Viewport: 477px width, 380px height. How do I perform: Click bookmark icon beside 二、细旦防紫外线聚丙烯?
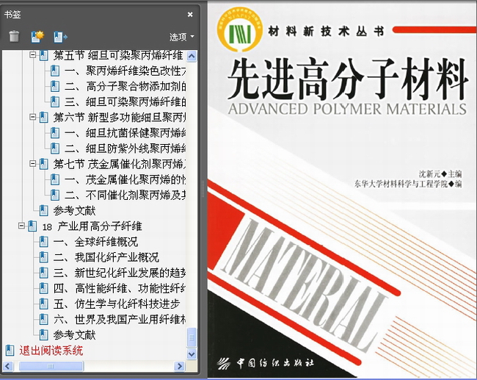pyautogui.click(x=55, y=148)
